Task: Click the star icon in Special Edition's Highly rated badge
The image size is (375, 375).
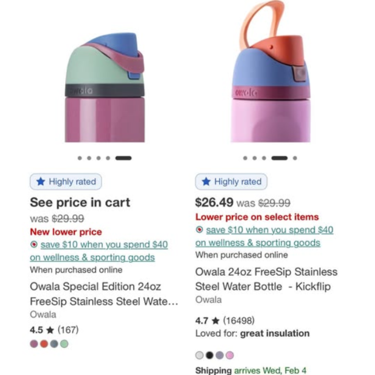Action: pyautogui.click(x=41, y=182)
